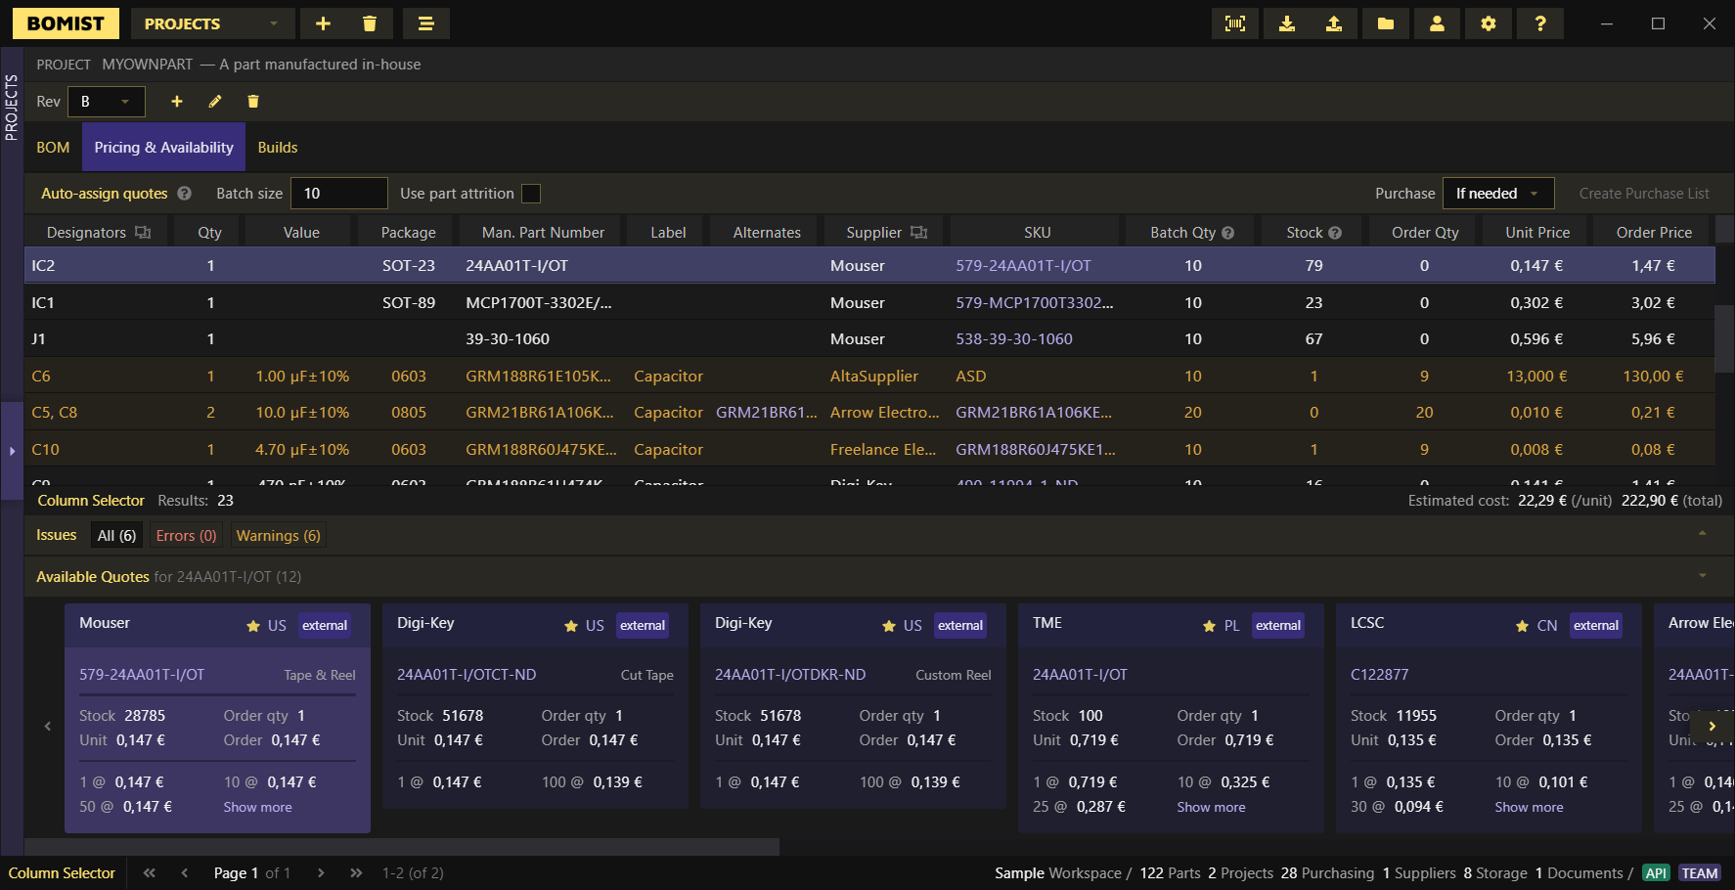Enable the Use part attrition checkbox
Viewport: 1735px width, 890px height.
pos(531,193)
